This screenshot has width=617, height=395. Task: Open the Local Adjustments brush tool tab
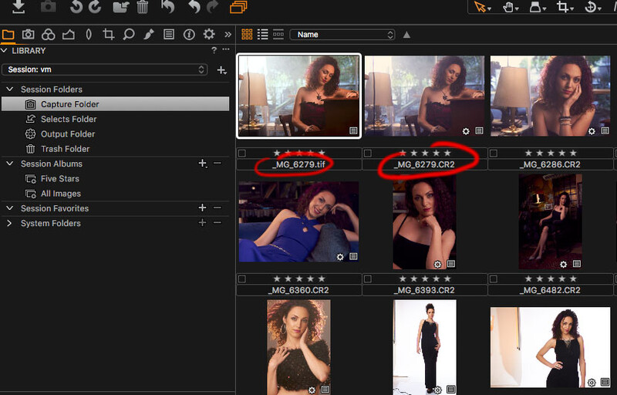(149, 35)
